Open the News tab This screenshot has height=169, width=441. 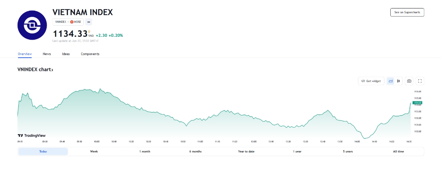coord(47,54)
